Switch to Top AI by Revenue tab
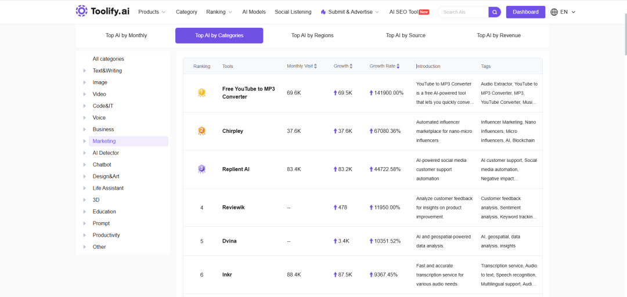 [499, 35]
